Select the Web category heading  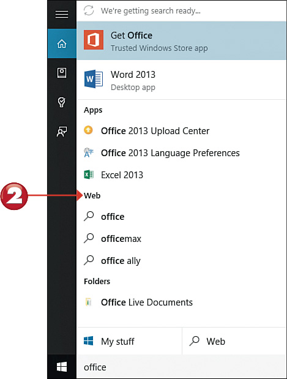click(92, 195)
